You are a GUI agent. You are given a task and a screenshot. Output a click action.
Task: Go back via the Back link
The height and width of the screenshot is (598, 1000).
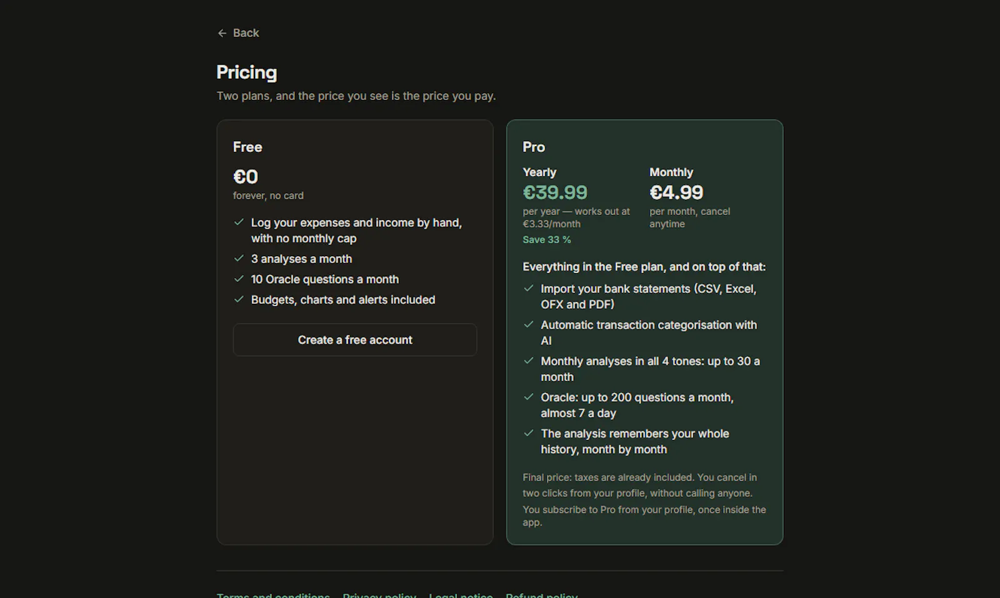[x=238, y=33]
